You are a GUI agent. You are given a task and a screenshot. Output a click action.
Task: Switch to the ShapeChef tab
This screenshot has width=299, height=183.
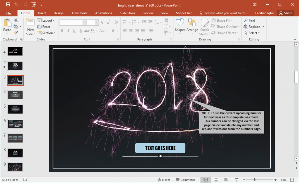[x=184, y=13]
